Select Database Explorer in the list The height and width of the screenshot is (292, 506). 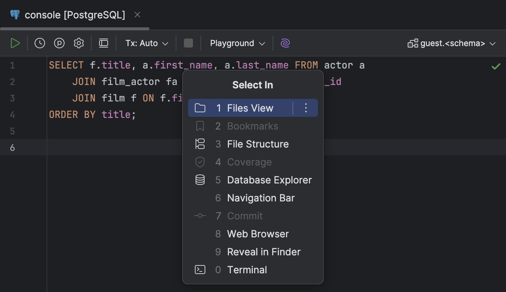click(269, 180)
